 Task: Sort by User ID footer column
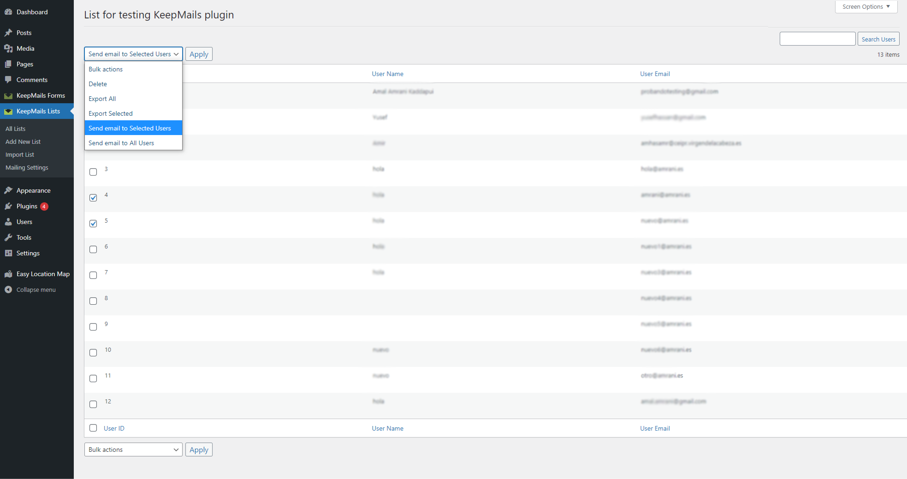114,428
